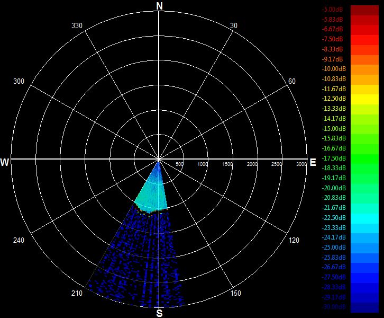This screenshot has height=318, width=384.
Task: Click the -7.50dB legend label
Action: (x=332, y=39)
